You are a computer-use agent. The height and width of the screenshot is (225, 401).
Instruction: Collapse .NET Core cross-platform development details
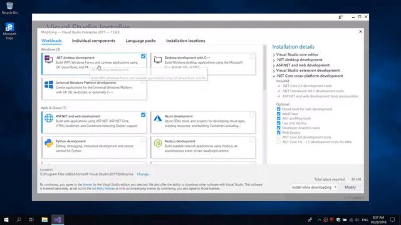[274, 76]
